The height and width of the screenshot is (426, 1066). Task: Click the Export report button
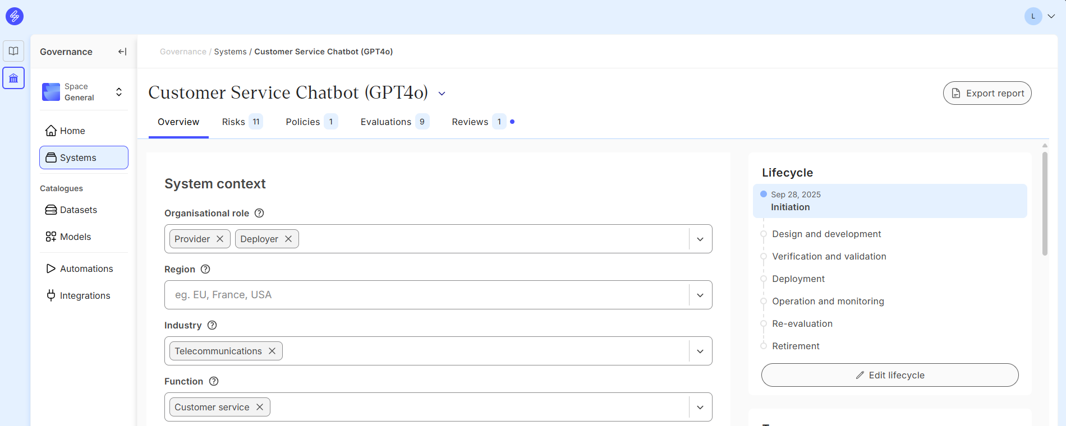(987, 93)
